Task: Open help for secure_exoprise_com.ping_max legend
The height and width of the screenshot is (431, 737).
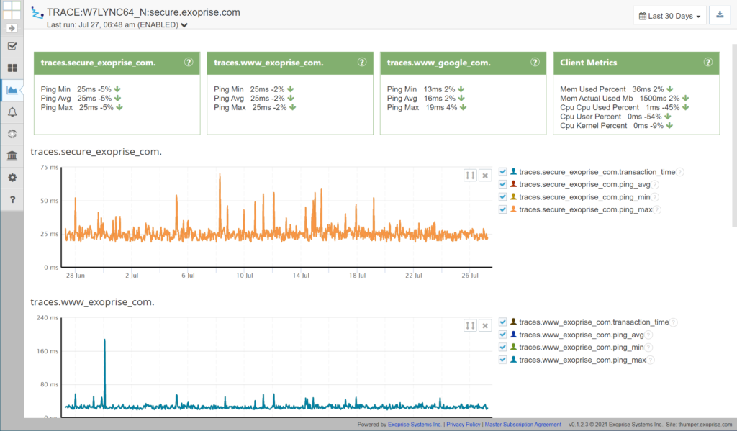Action: (x=657, y=209)
